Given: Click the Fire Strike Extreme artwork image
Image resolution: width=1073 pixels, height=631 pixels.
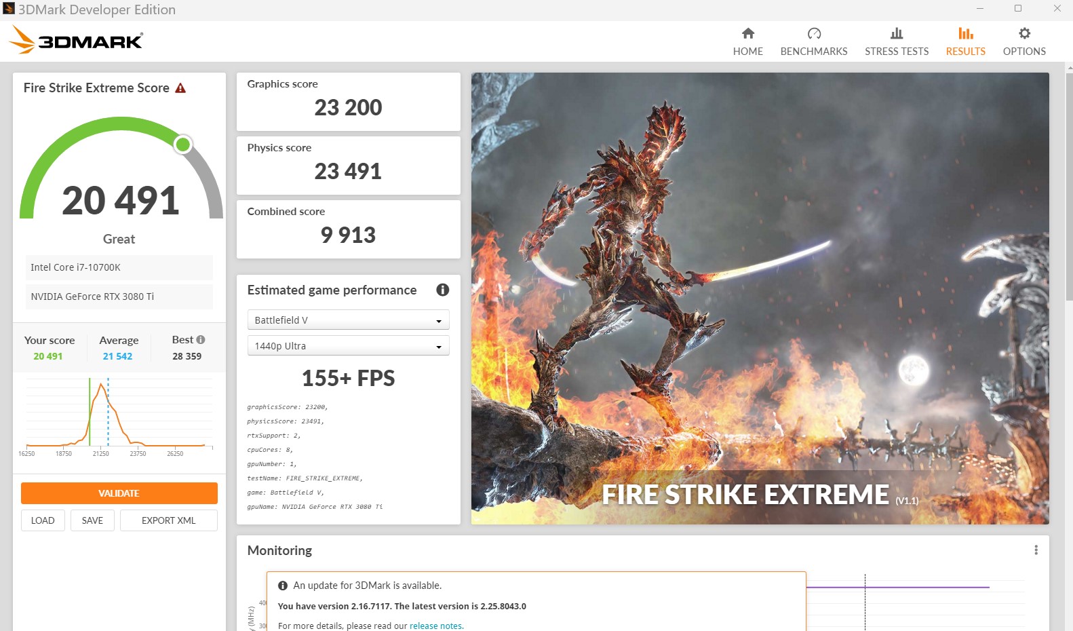Looking at the screenshot, I should (x=760, y=298).
